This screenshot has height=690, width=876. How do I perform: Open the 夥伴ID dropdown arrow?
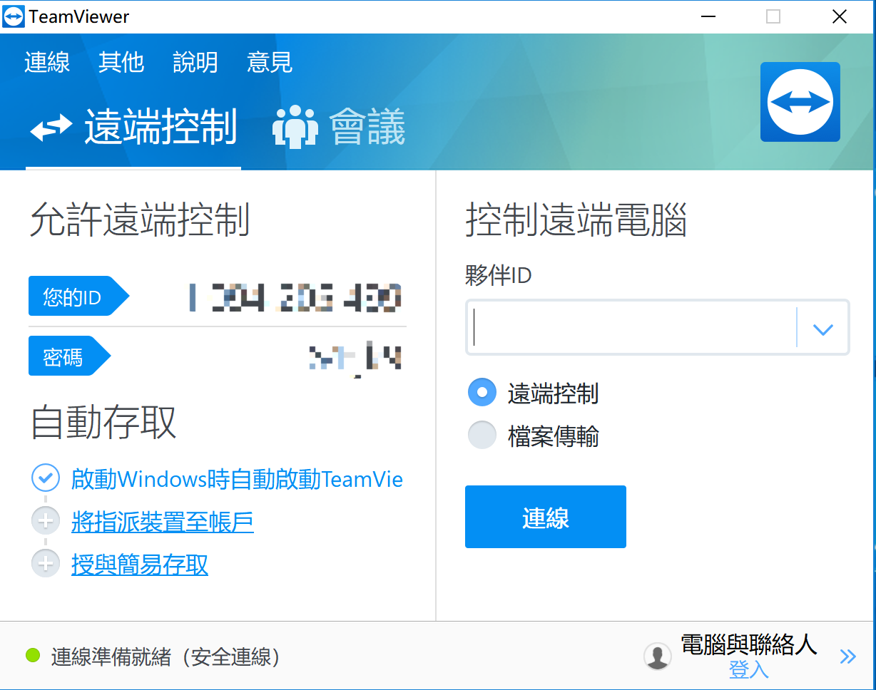pyautogui.click(x=822, y=329)
